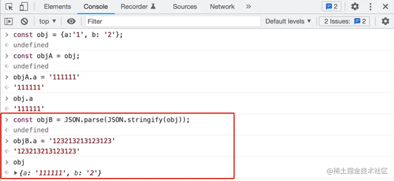The image size is (394, 181).
Task: Select the JSON.parse(JSON.stringify(obj)) line
Action: pos(101,120)
